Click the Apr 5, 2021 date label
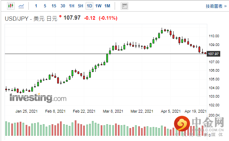The height and width of the screenshot is (141, 229). pyautogui.click(x=171, y=111)
